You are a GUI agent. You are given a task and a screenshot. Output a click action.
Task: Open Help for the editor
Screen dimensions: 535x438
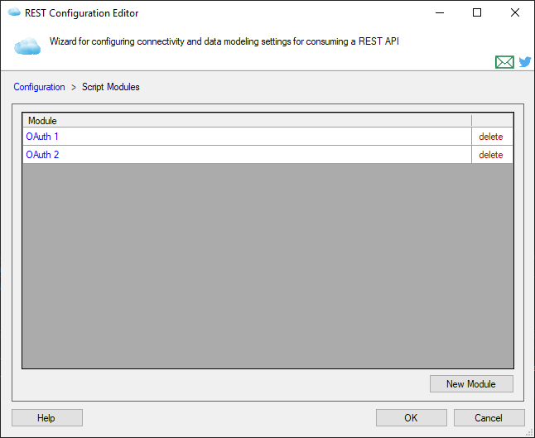pyautogui.click(x=47, y=417)
